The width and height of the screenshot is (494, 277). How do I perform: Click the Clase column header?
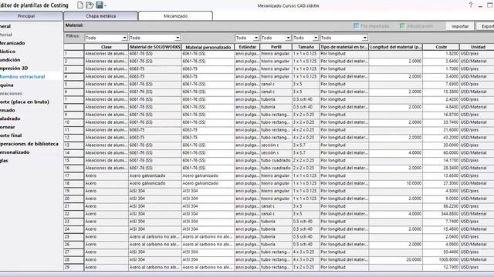click(x=107, y=47)
